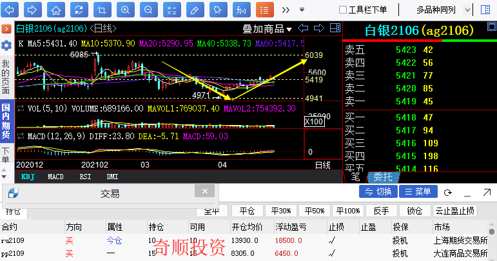Previous contract arrow in chart header
Viewport: 497px width, 261px height.
tap(303, 28)
